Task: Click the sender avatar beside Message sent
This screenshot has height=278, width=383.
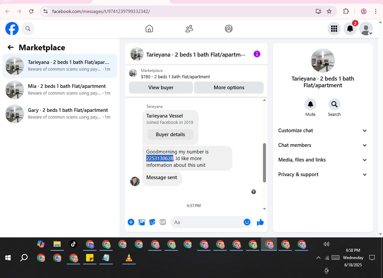Action: (135, 181)
